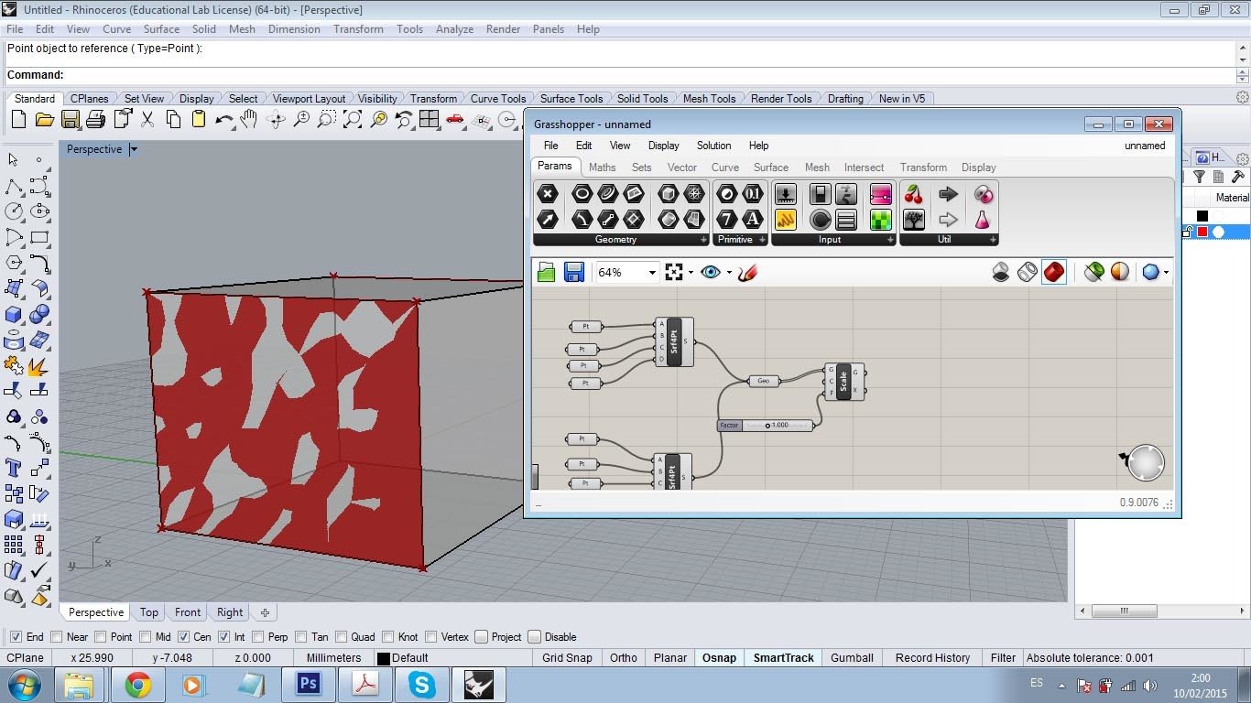1251x703 pixels.
Task: Toggle the Int osnap checkbox
Action: (223, 637)
